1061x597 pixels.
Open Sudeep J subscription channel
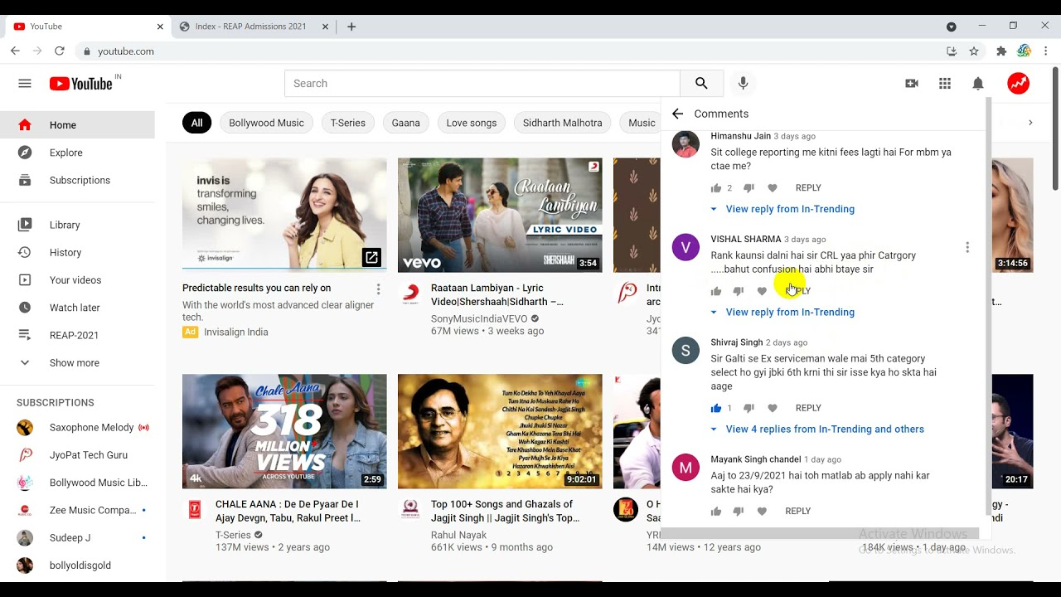pos(77,537)
